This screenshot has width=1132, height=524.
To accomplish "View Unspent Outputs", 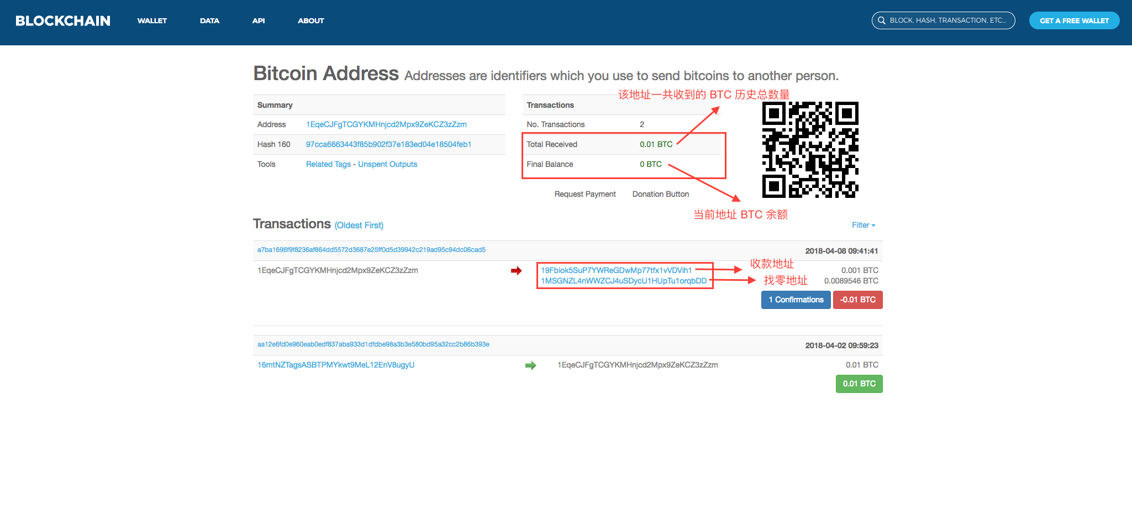I will [x=387, y=164].
